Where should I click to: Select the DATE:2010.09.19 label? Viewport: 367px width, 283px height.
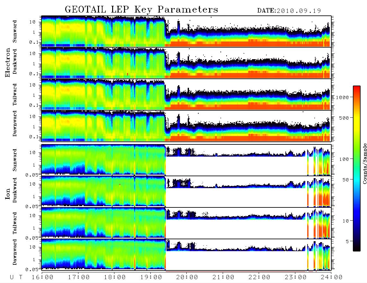click(289, 11)
